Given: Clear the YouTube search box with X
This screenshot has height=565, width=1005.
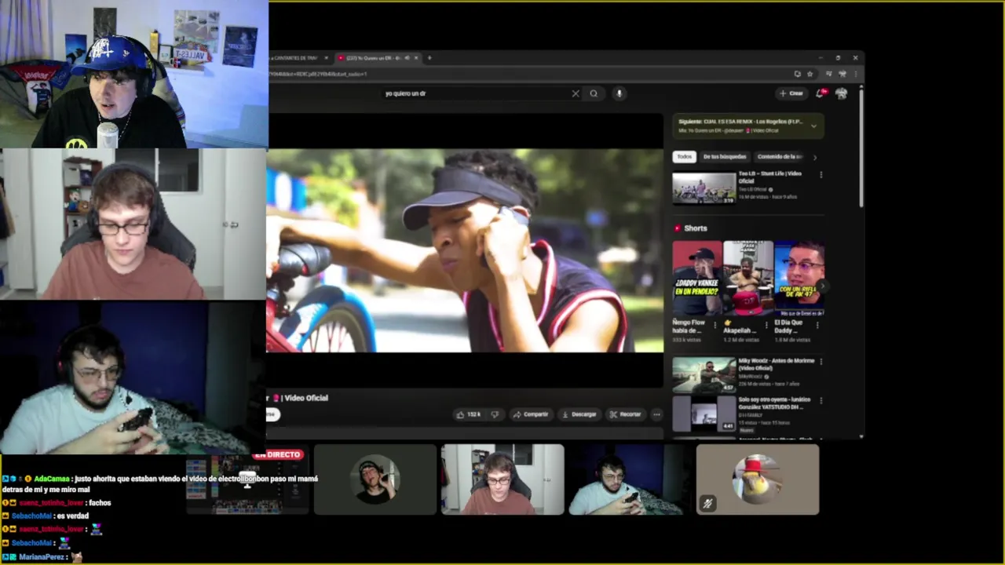Looking at the screenshot, I should [576, 93].
